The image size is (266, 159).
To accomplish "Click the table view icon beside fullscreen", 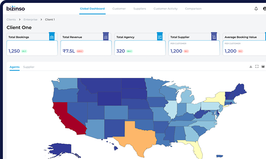I will click(x=263, y=66).
